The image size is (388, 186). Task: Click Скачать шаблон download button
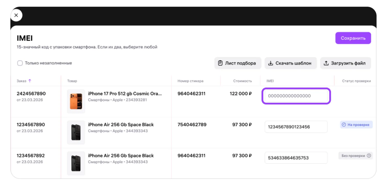pyautogui.click(x=290, y=63)
